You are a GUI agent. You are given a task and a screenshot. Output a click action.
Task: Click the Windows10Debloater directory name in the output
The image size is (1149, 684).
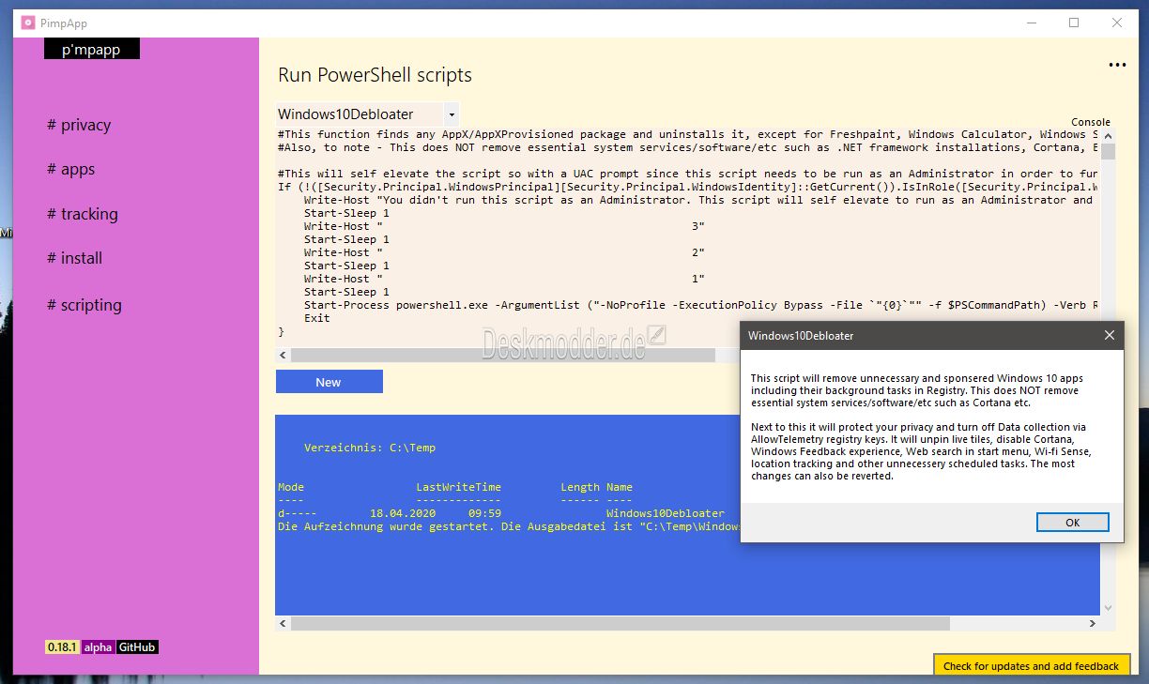[666, 513]
